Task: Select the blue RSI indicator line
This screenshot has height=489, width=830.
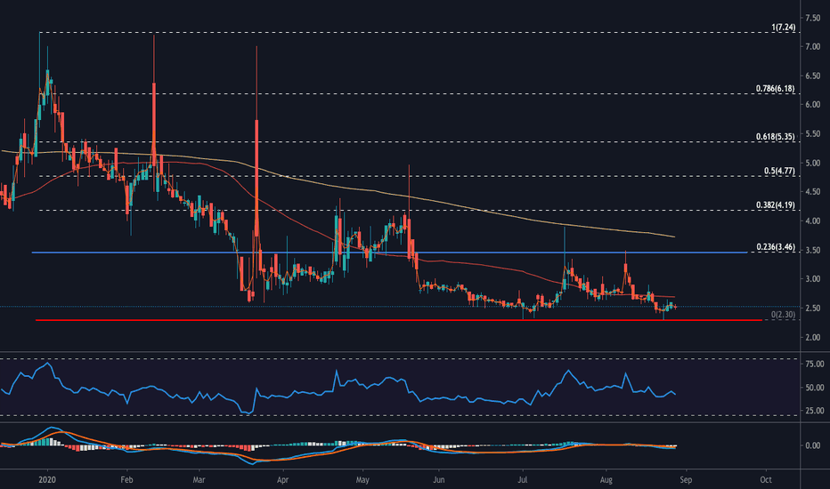Action: (x=338, y=390)
